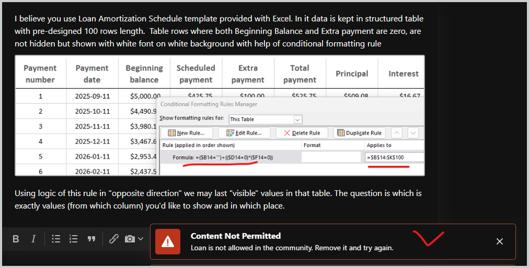Click the red warning triangle icon
Image resolution: width=529 pixels, height=268 pixels.
167,242
